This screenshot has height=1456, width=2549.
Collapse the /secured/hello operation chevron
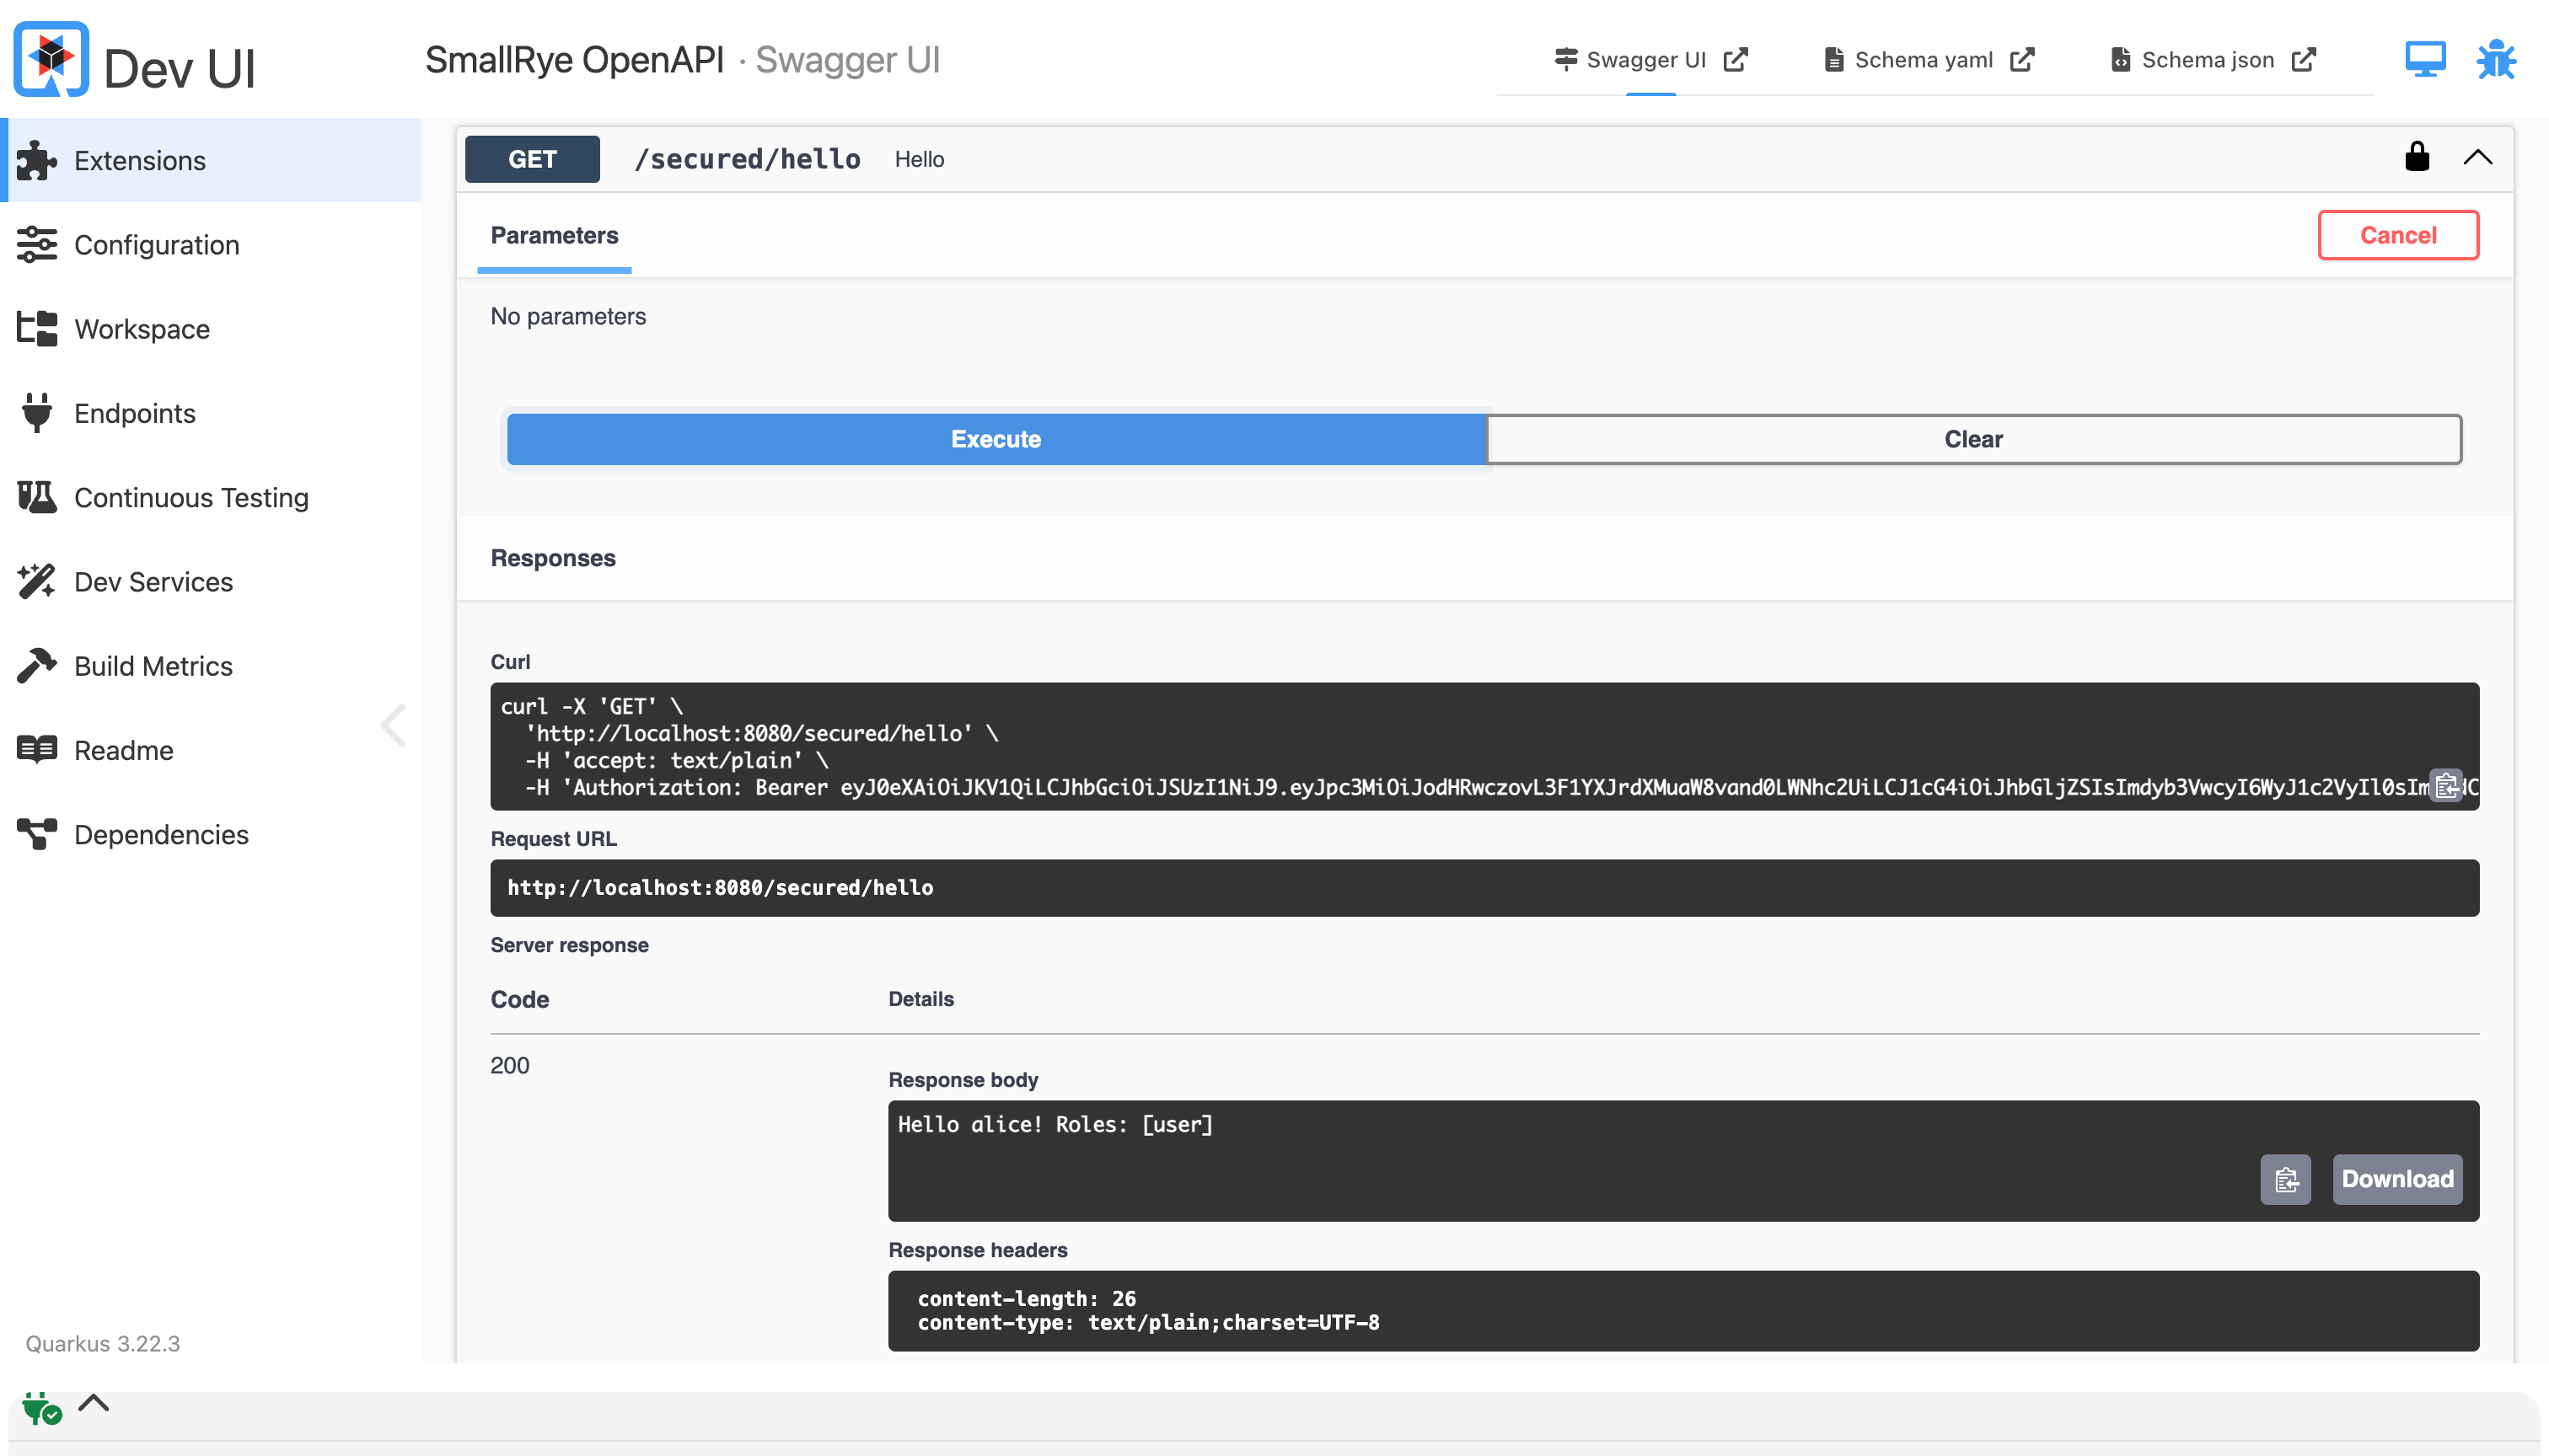tap(2477, 157)
